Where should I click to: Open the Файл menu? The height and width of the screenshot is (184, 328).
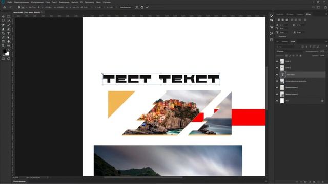10,2
